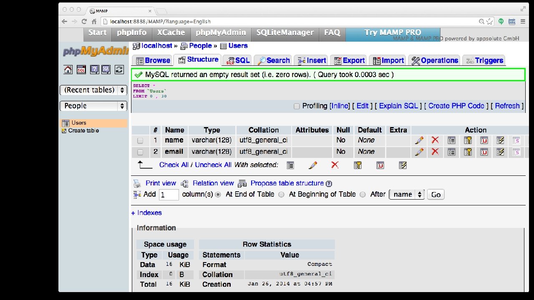
Task: Add index to name column
Action: pos(500,140)
